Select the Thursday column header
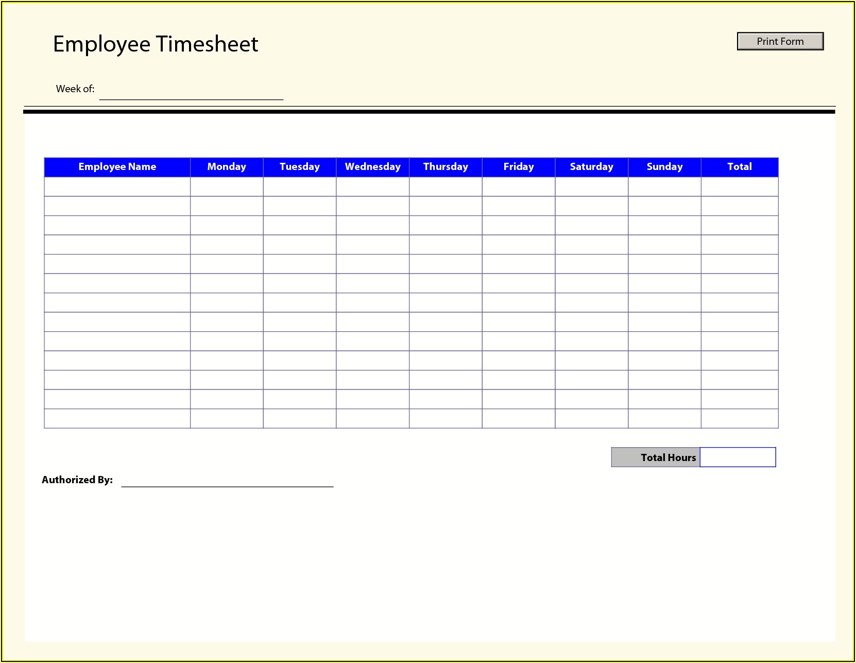The image size is (856, 663). click(446, 167)
